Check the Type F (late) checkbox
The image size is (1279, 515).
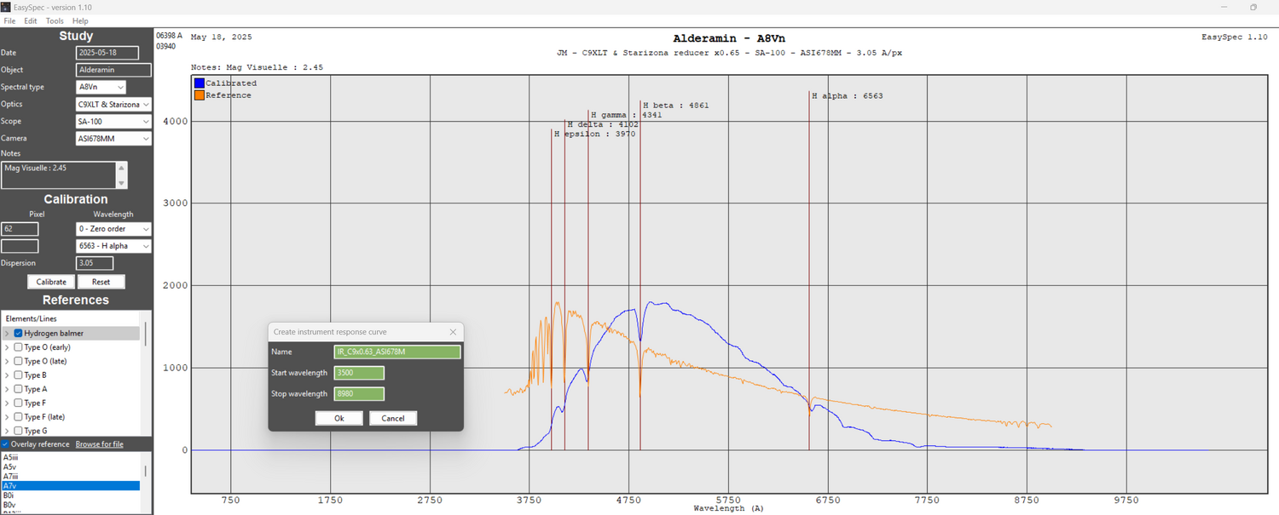coord(19,417)
